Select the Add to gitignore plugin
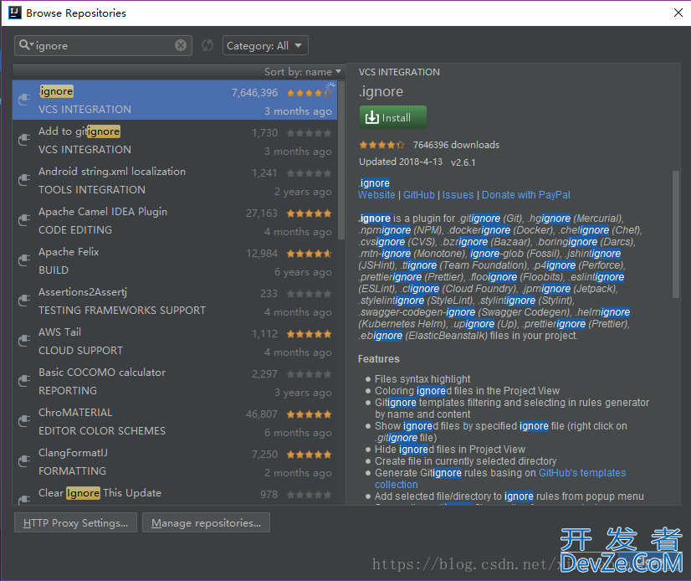Viewport: 691px width, 581px height. pos(175,141)
